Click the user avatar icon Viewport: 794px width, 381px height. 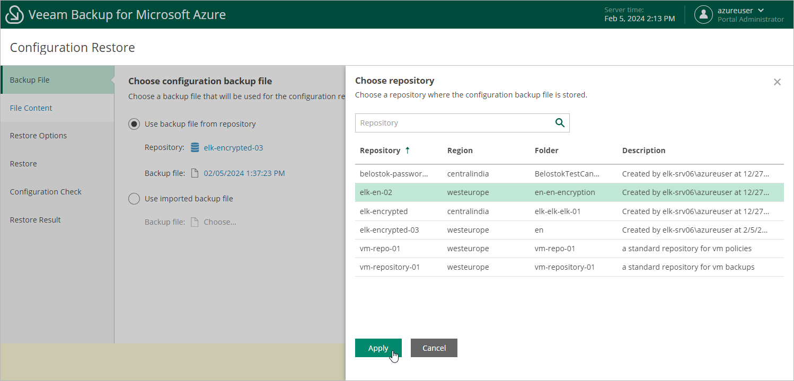[703, 15]
